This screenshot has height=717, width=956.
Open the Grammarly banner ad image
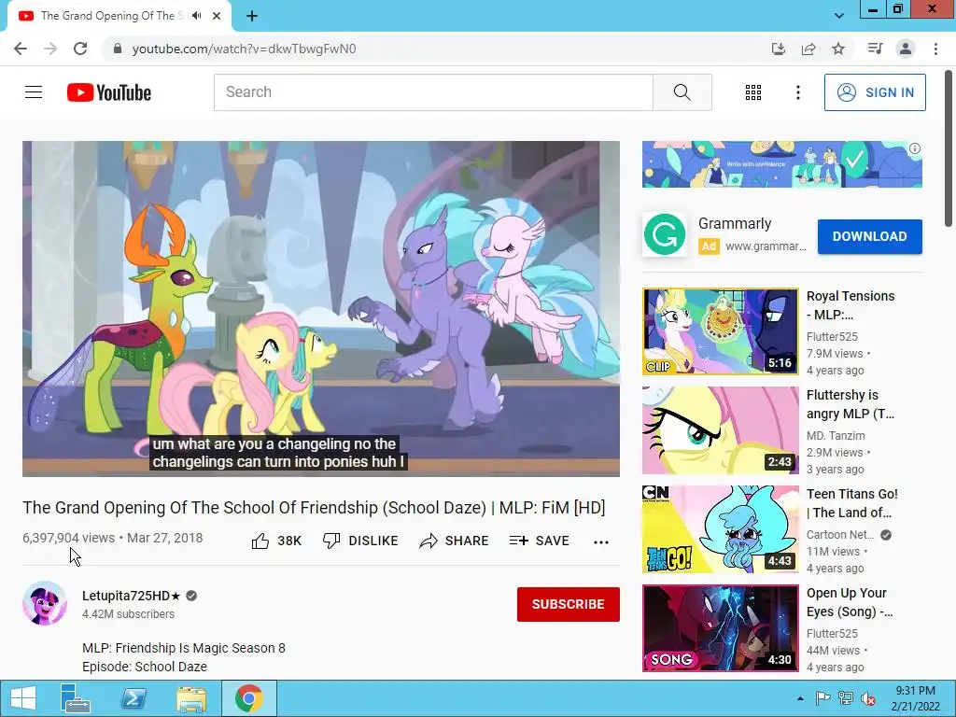coord(781,164)
